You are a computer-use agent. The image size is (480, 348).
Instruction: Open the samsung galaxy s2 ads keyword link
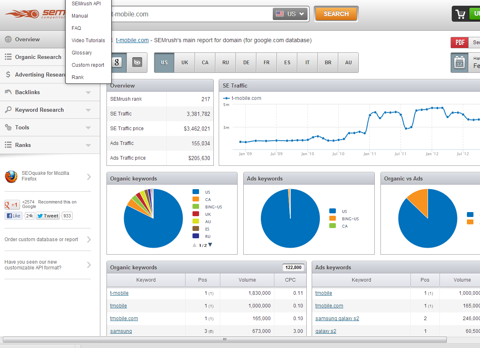coord(337,318)
